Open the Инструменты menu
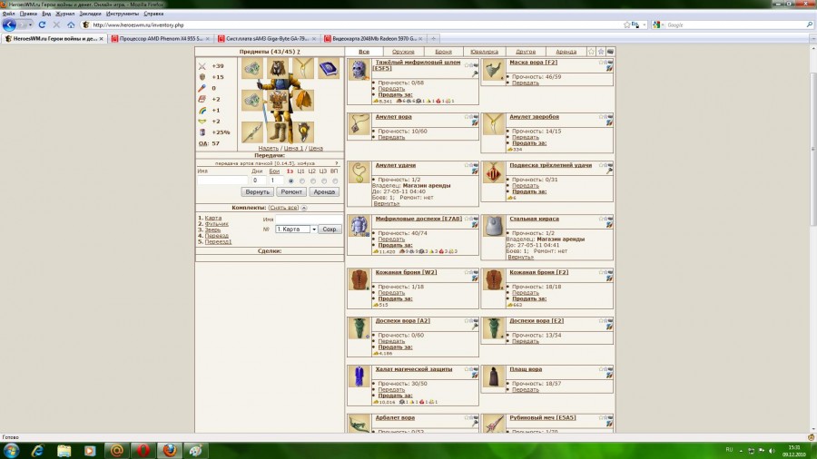 click(x=122, y=14)
